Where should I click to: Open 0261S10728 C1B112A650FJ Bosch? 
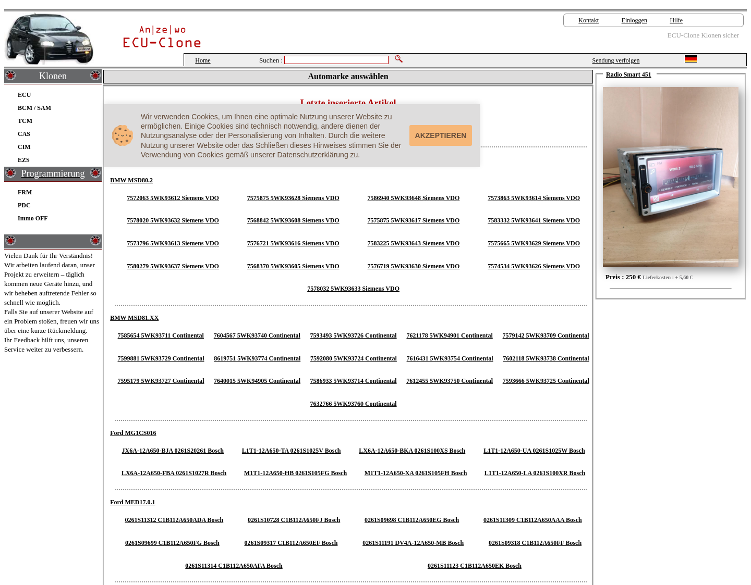(294, 520)
